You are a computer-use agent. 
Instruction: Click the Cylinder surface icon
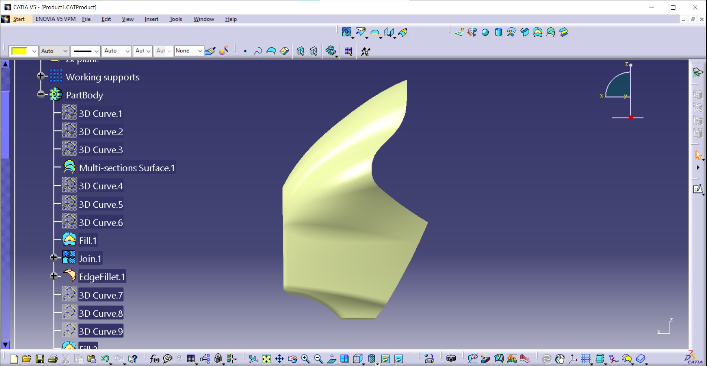(498, 32)
